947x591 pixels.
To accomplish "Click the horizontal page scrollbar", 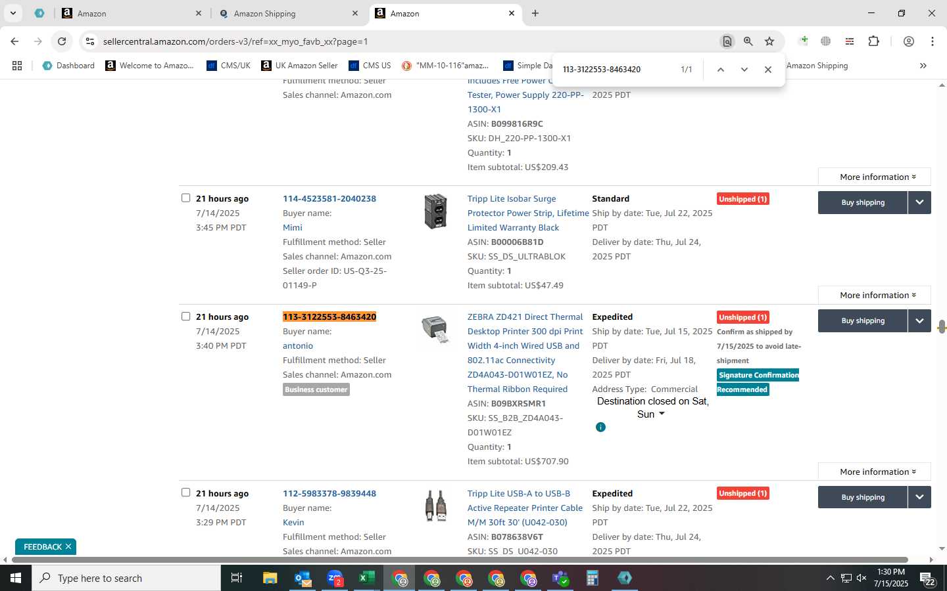I will click(x=460, y=560).
